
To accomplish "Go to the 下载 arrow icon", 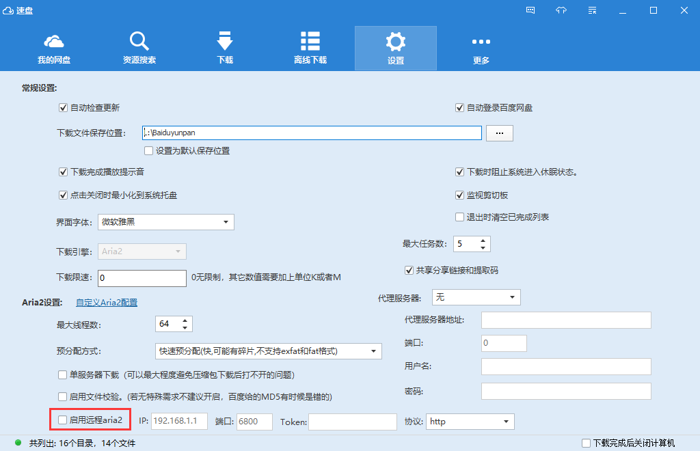I will 224,41.
